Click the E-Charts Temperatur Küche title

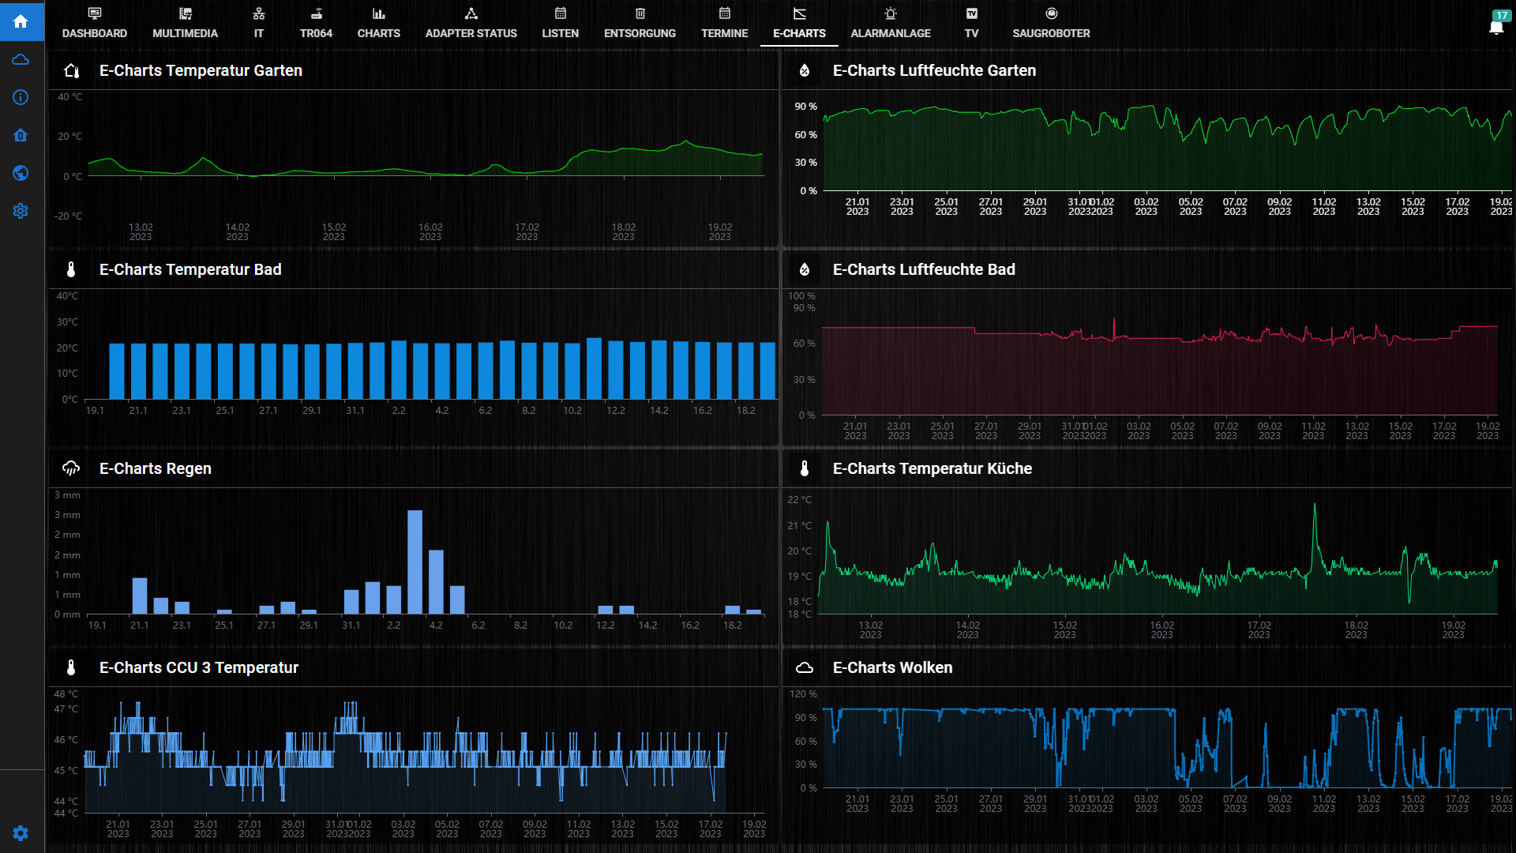(x=932, y=468)
